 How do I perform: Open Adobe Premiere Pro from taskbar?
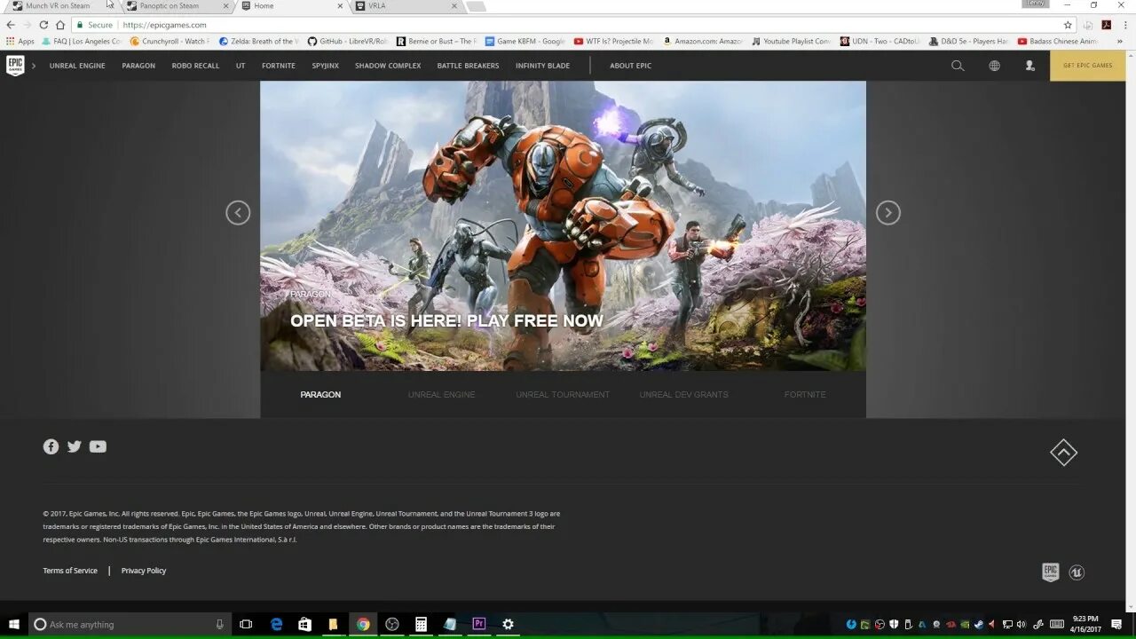pos(479,624)
